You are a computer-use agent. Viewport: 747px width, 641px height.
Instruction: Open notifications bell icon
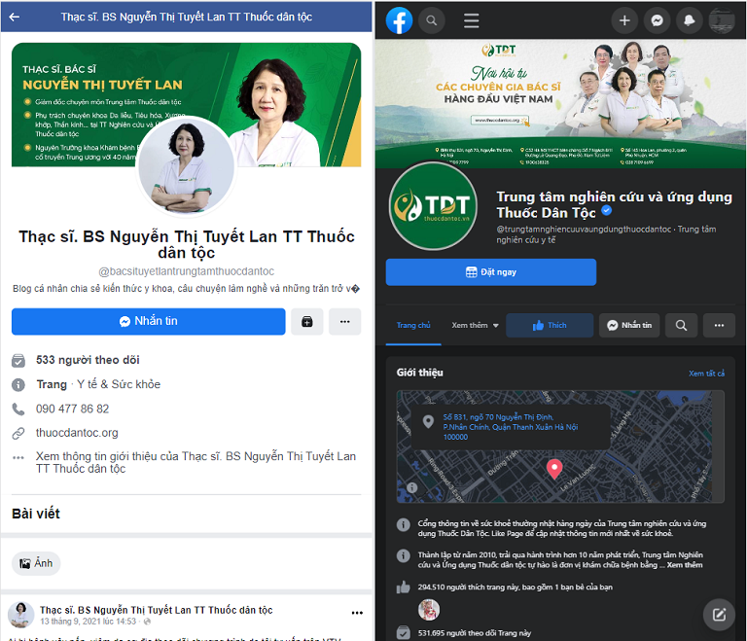[x=690, y=20]
